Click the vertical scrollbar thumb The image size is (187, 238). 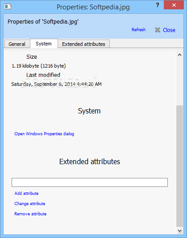coord(180,166)
